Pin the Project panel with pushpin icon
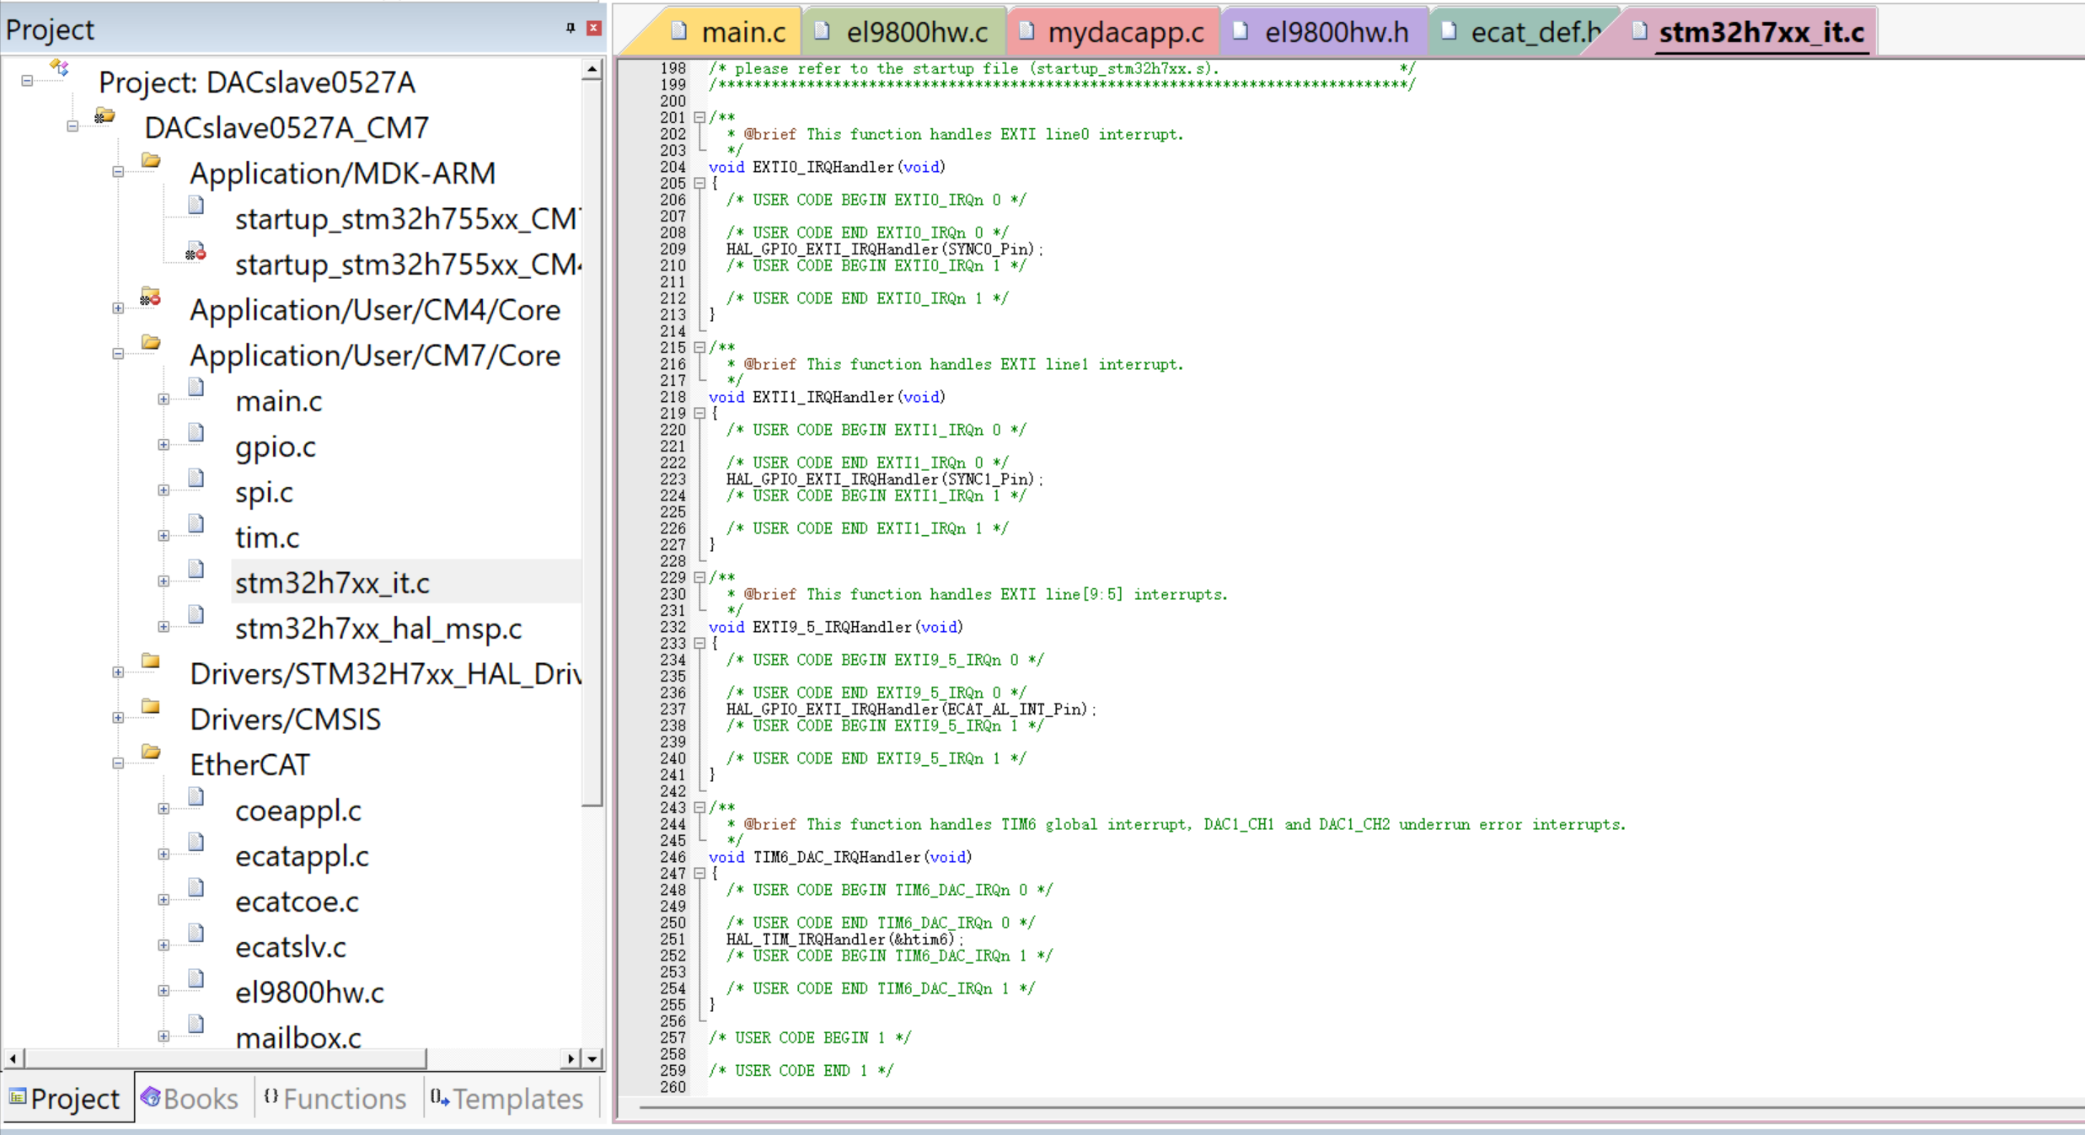This screenshot has height=1135, width=2085. tap(571, 29)
